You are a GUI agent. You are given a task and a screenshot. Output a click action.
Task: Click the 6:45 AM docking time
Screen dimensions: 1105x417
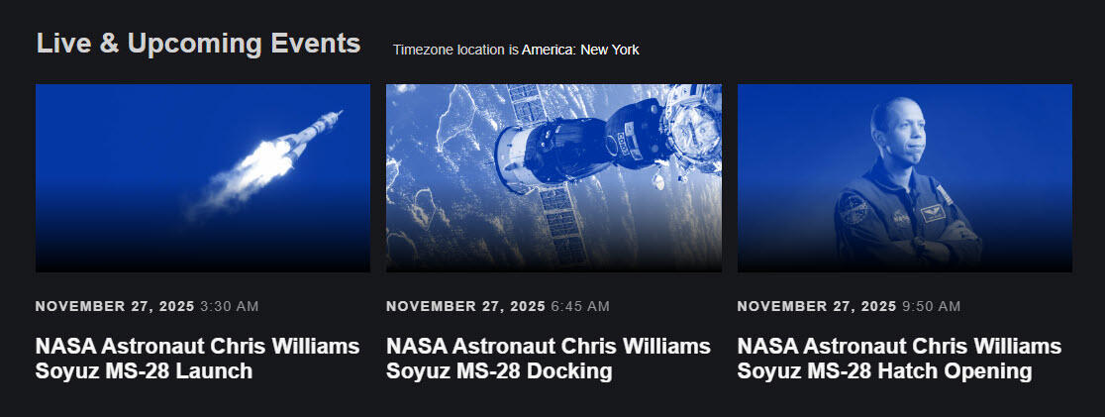point(580,306)
